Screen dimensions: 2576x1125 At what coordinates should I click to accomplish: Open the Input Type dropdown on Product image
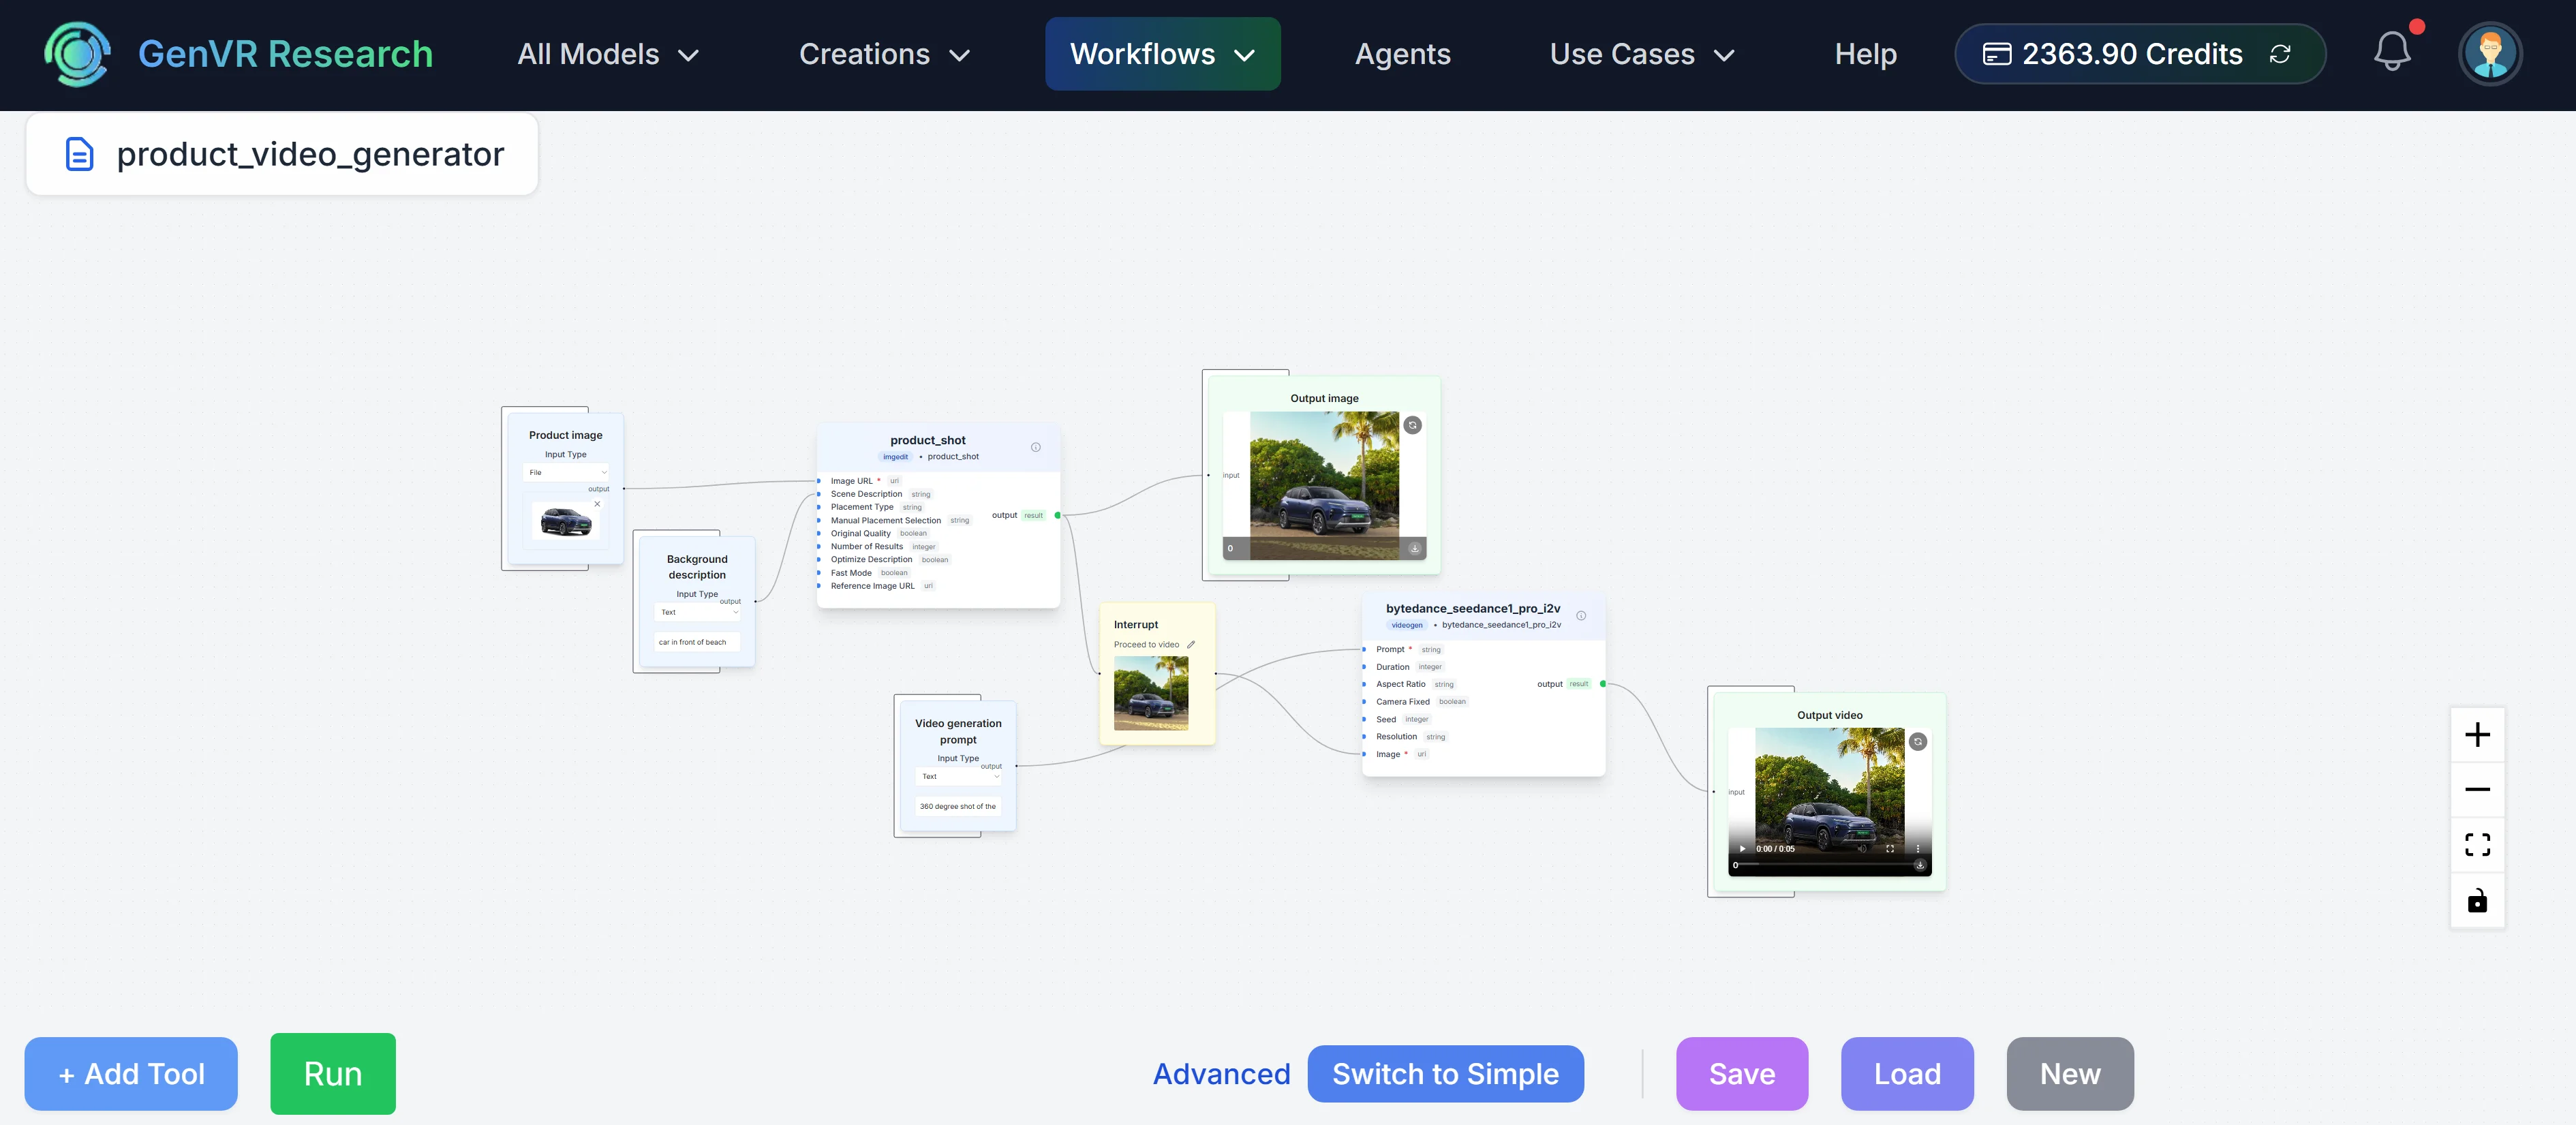(566, 472)
